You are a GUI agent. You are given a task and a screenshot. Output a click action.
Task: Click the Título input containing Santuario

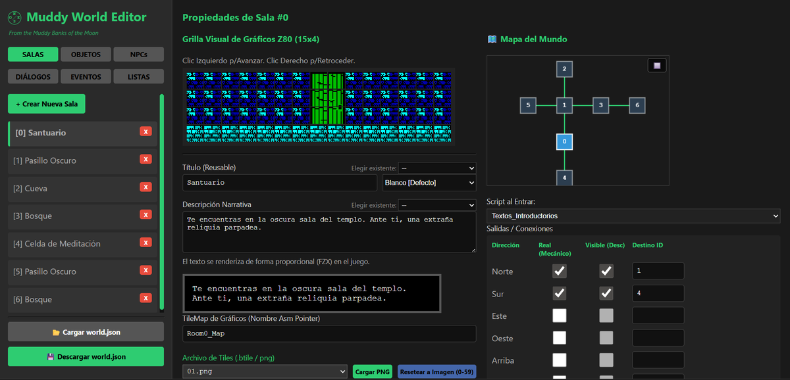(281, 183)
